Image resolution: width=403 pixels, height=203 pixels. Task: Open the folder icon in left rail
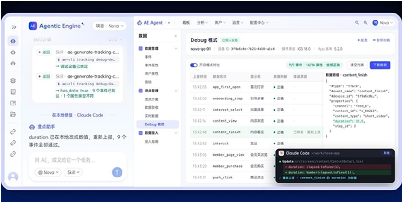click(x=13, y=114)
